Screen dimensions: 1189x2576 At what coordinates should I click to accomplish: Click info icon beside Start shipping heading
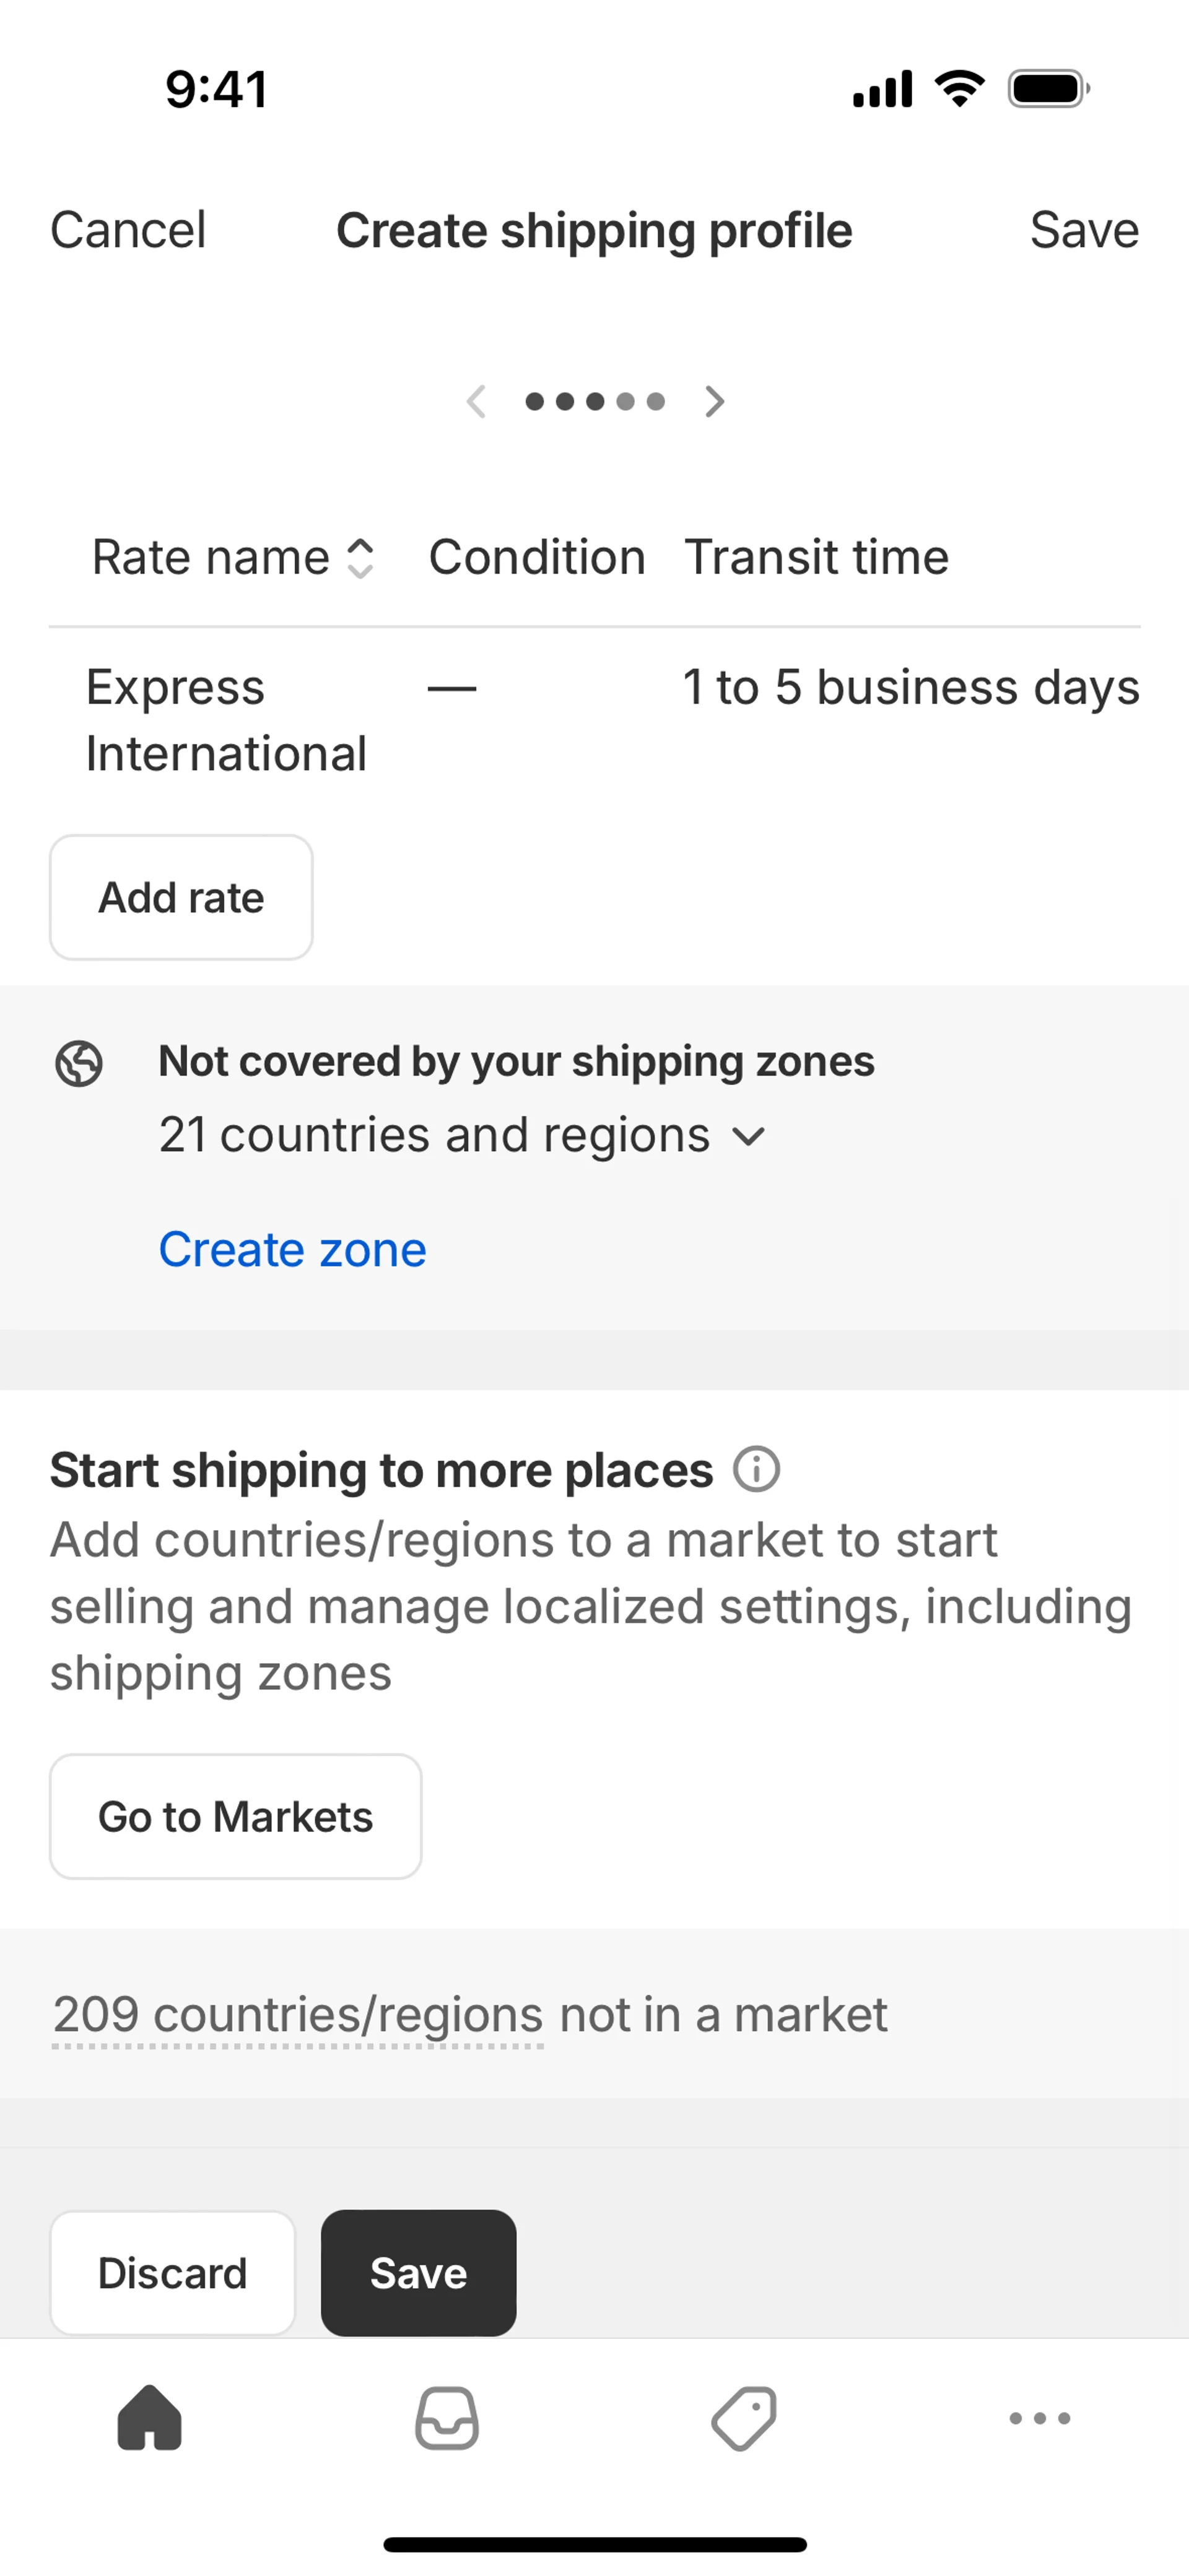tap(757, 1469)
